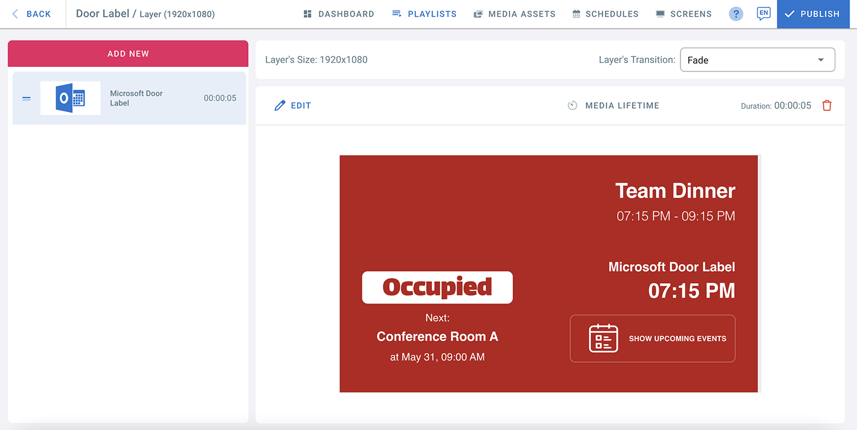This screenshot has height=430, width=857.
Task: Click the help question mark icon
Action: tap(736, 14)
